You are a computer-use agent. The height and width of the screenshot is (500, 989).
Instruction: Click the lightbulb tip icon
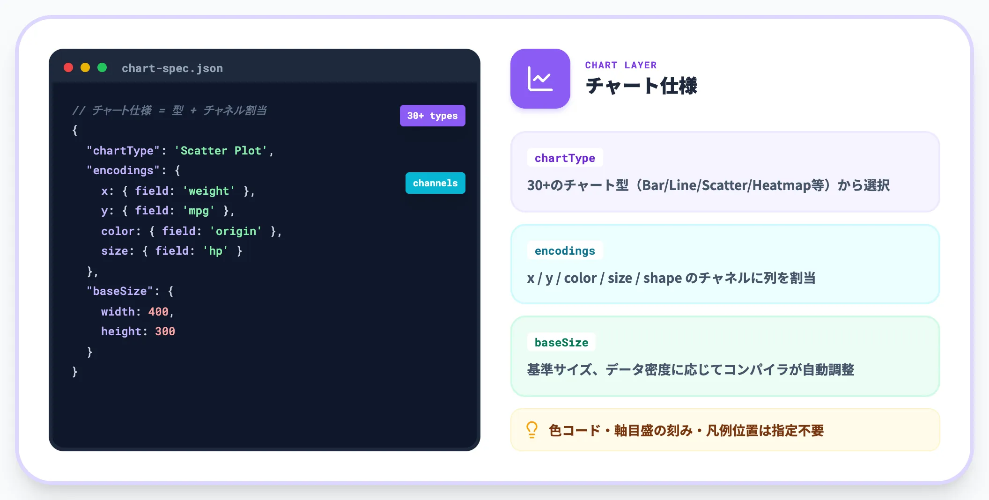click(x=532, y=430)
